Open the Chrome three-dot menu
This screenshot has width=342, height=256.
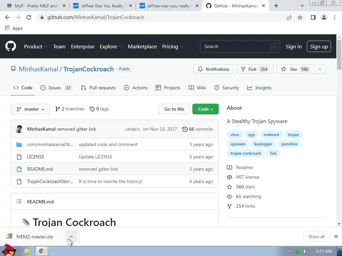point(335,17)
